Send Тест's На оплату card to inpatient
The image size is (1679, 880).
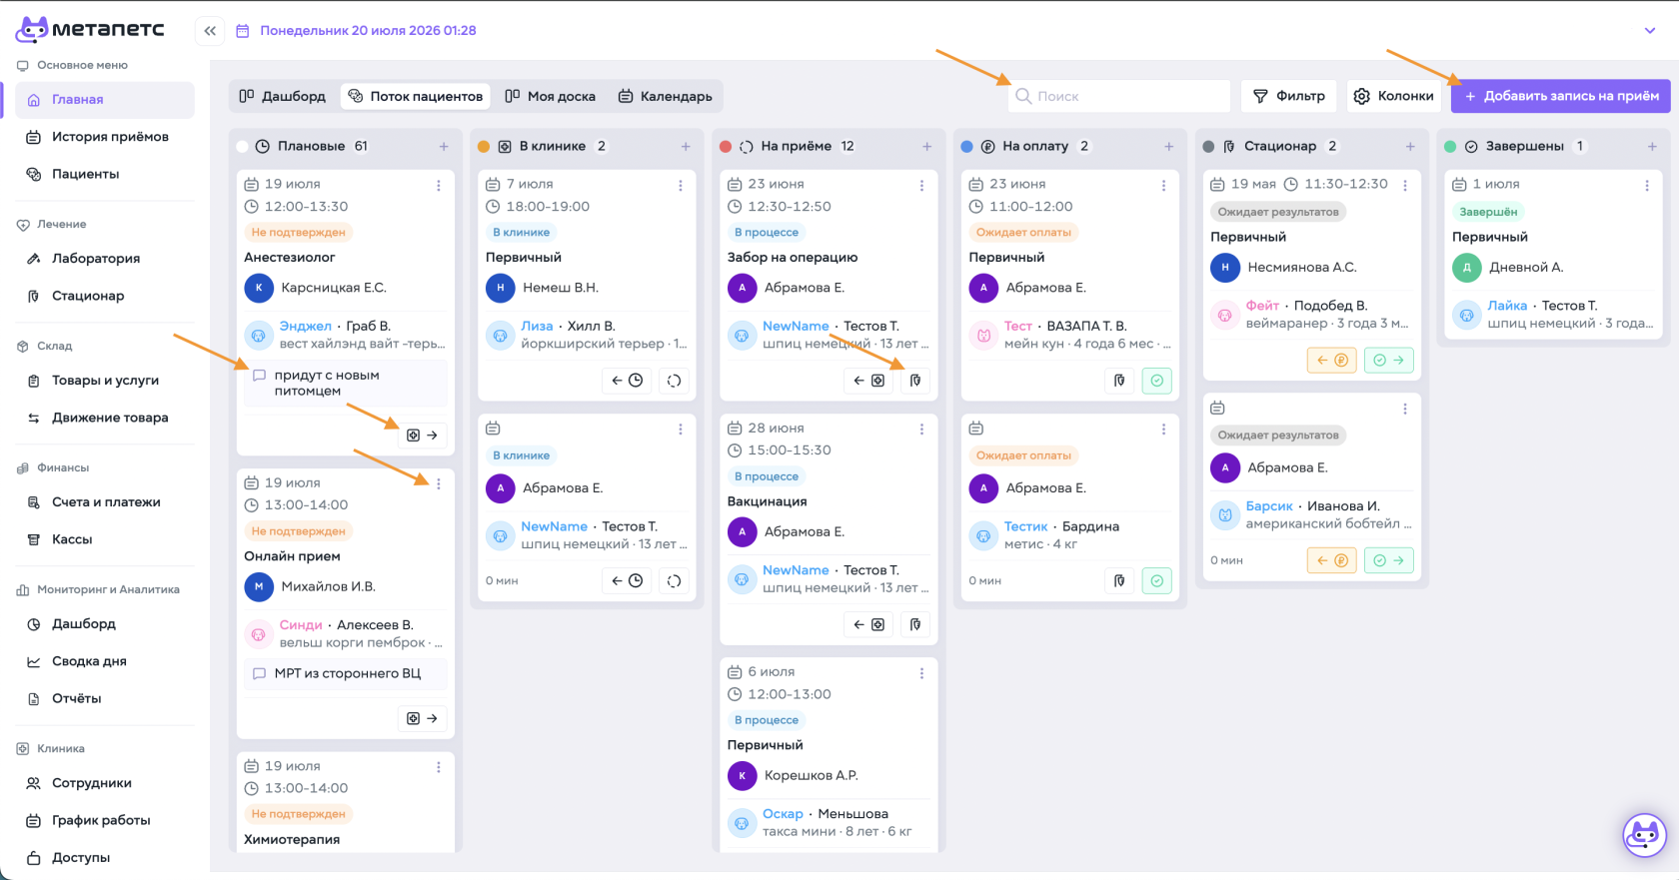1119,381
